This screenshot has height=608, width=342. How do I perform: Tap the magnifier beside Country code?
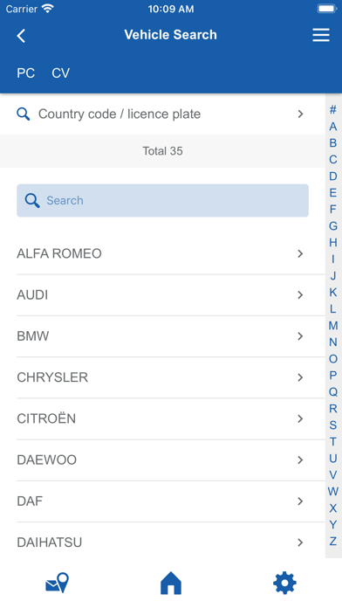(x=24, y=114)
